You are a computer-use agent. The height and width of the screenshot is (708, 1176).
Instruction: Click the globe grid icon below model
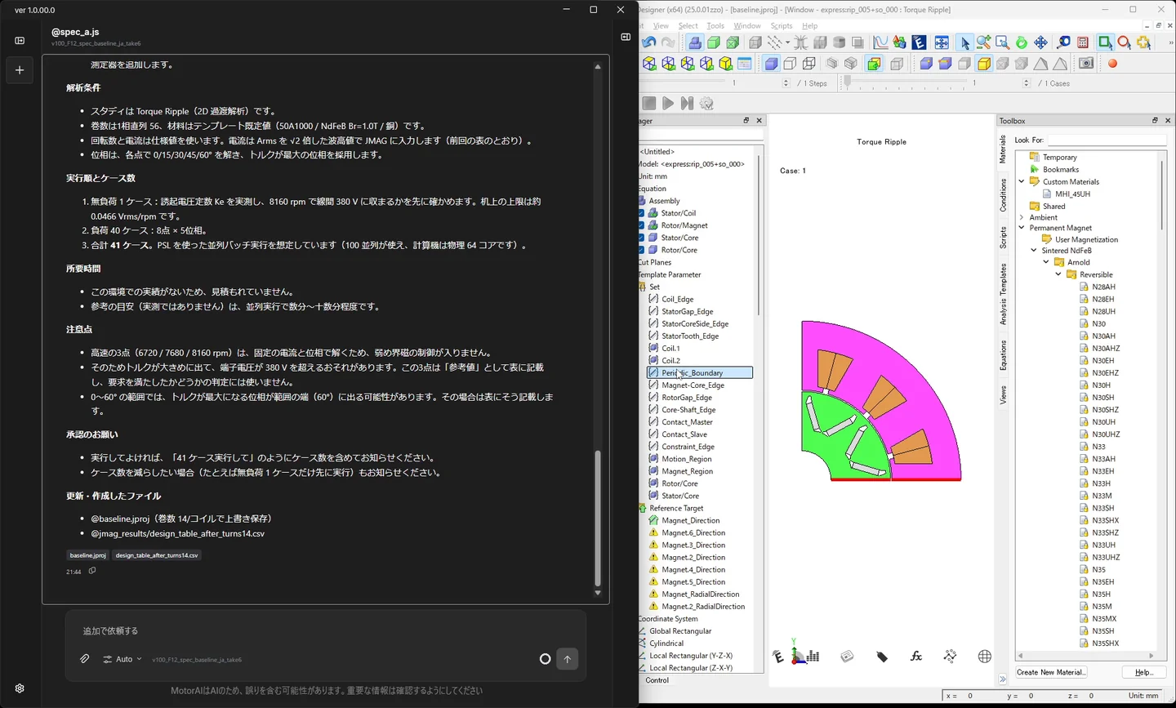tap(985, 657)
